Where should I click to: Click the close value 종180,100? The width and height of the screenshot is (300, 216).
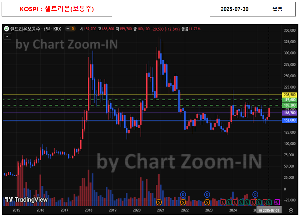coord(141,29)
